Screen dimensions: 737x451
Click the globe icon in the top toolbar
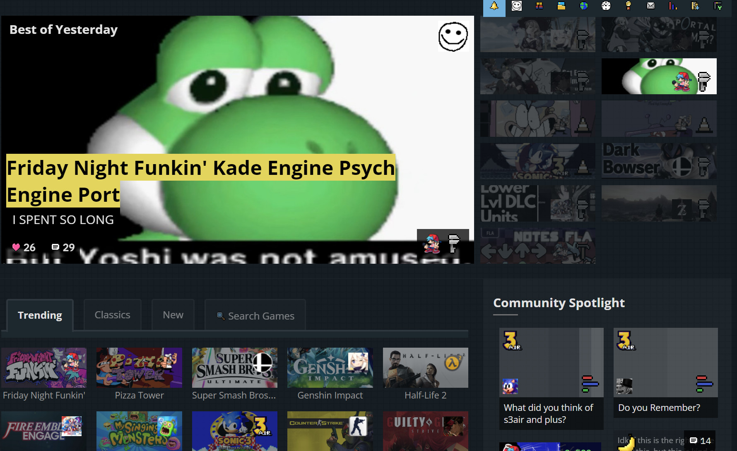[x=584, y=6]
